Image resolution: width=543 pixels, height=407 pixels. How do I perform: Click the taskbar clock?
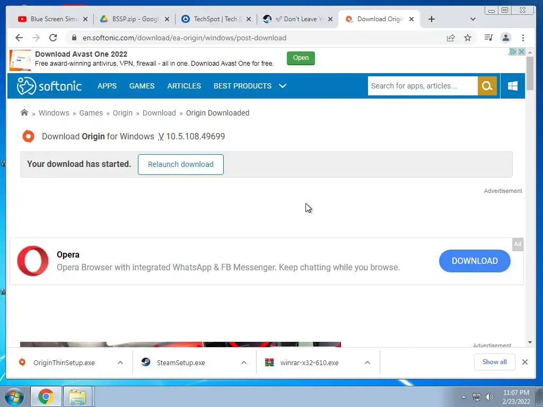click(x=516, y=397)
